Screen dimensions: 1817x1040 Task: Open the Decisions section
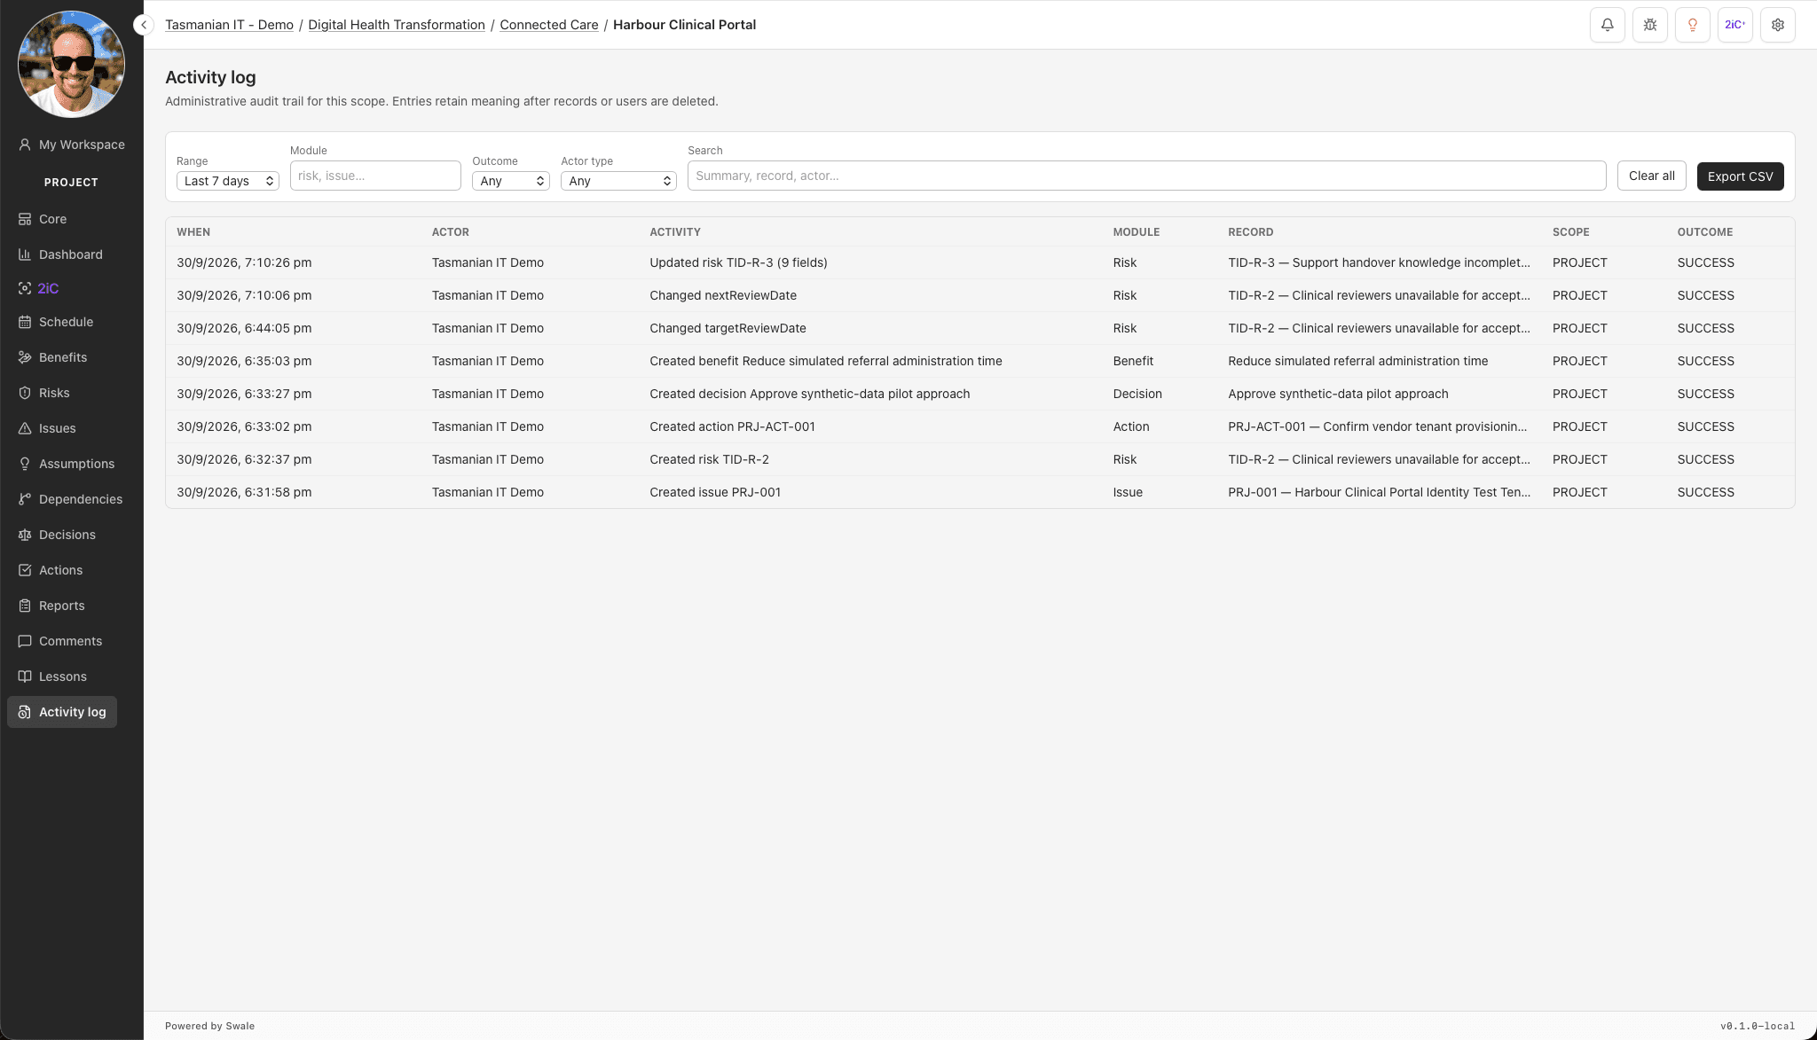[57, 535]
